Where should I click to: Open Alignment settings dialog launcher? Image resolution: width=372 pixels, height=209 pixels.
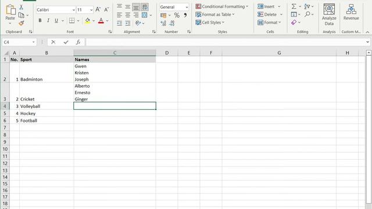154,31
